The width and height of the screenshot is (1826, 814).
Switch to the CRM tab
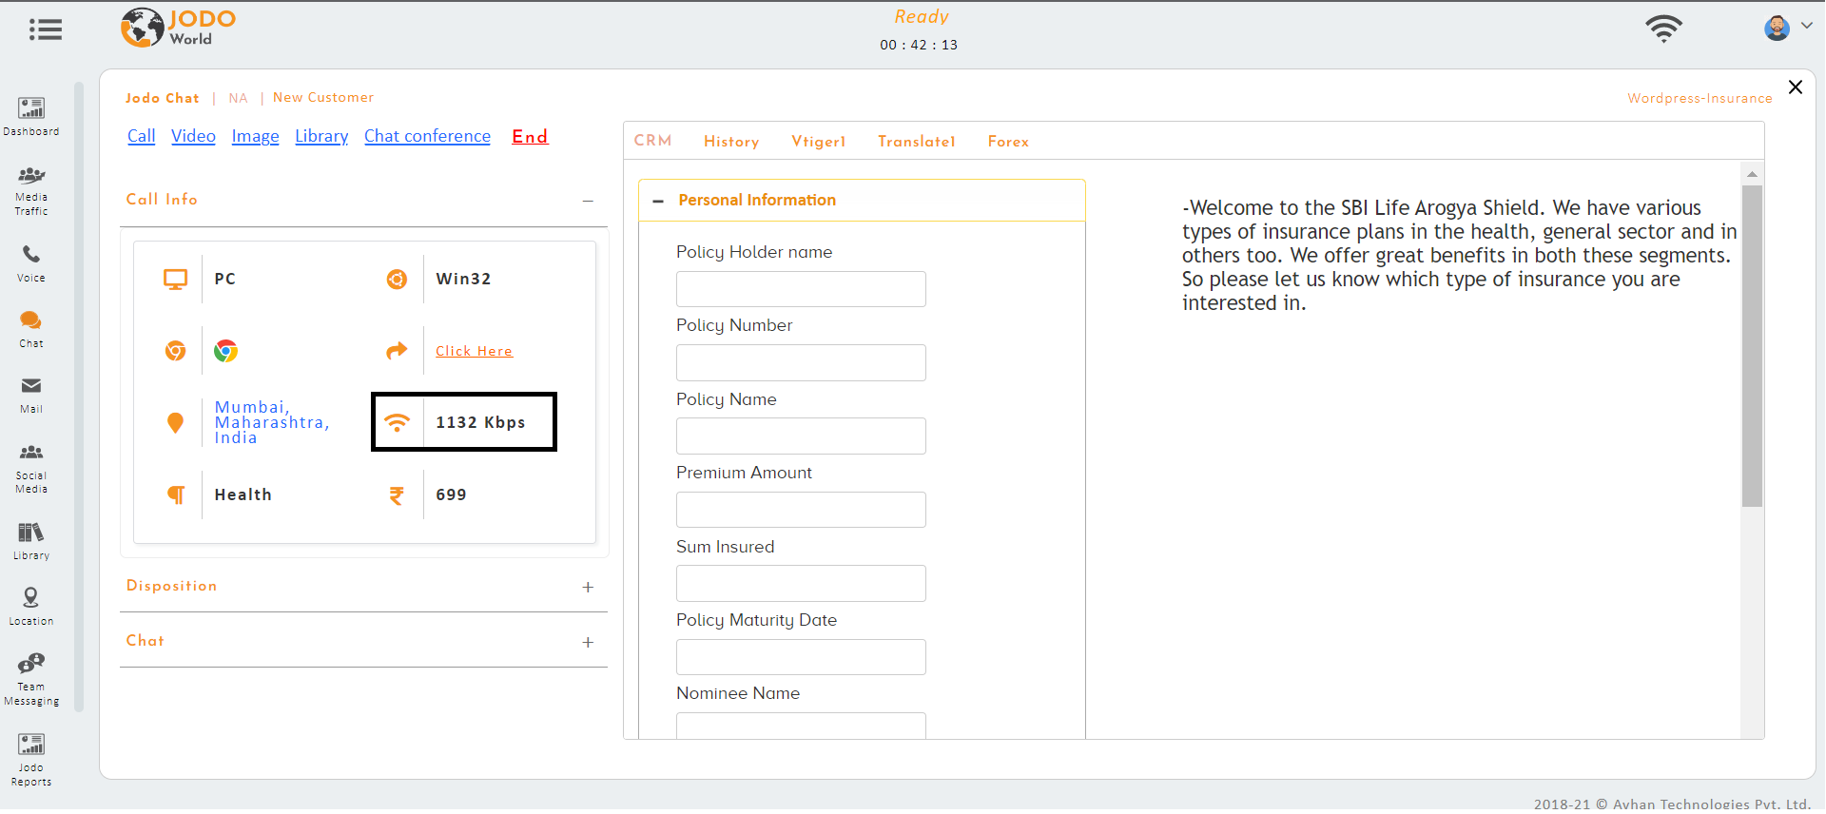click(652, 141)
